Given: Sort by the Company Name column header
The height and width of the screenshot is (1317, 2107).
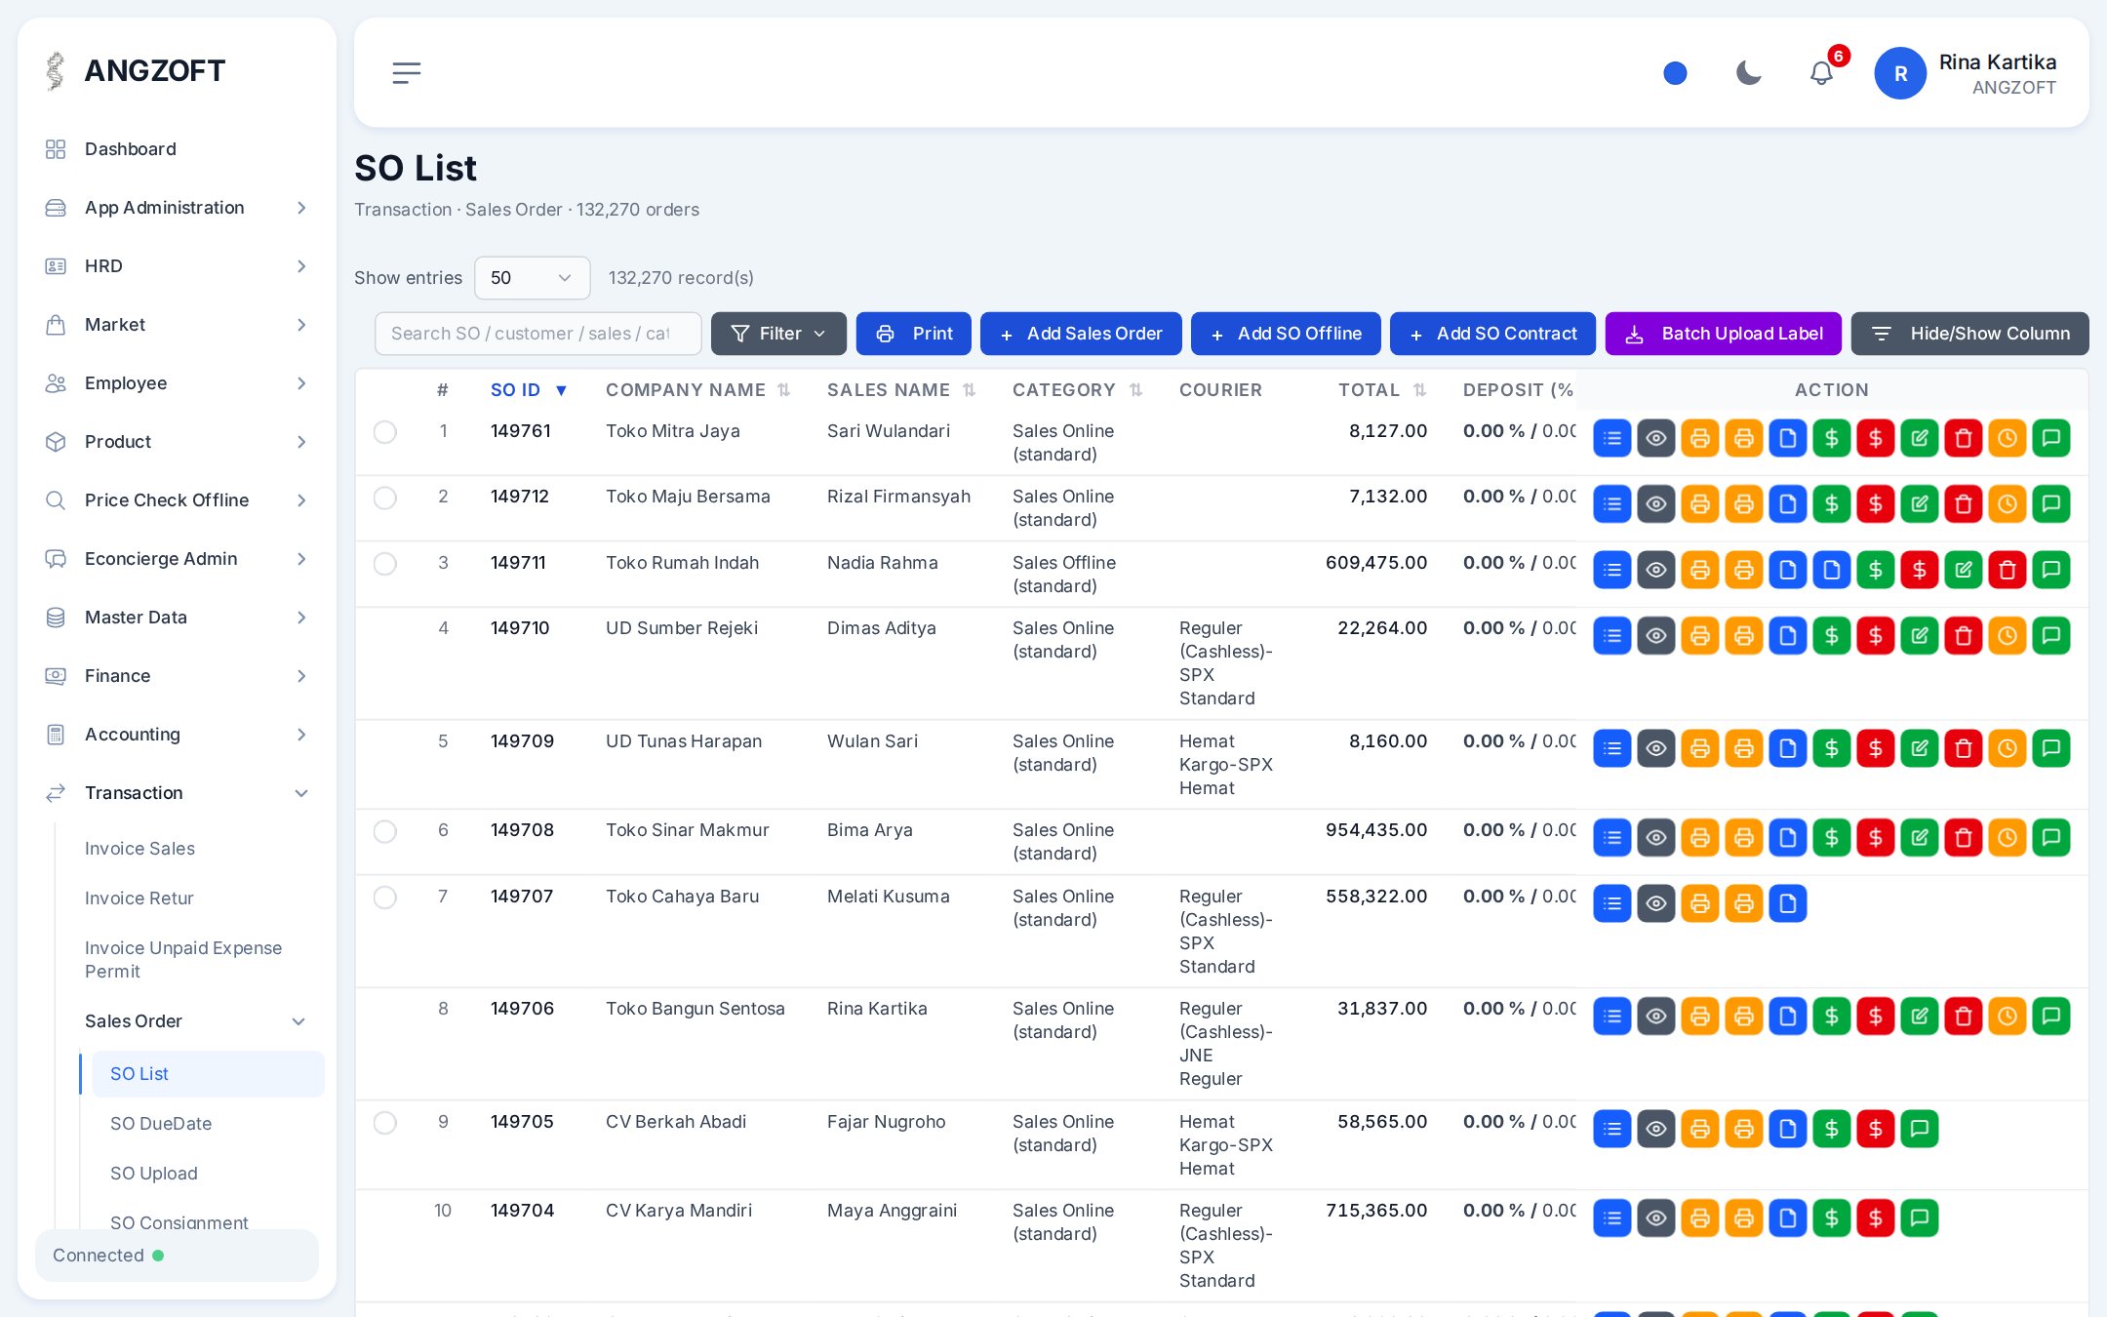Looking at the screenshot, I should 697,390.
